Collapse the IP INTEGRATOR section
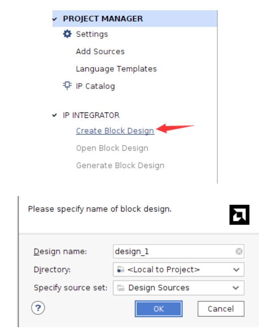This screenshot has width=269, height=333. tap(55, 115)
